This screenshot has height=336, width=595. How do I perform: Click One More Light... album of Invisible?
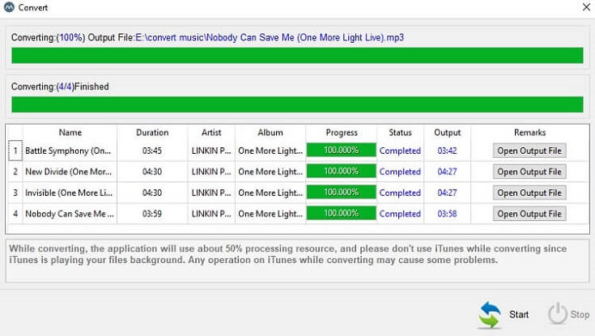pos(270,193)
